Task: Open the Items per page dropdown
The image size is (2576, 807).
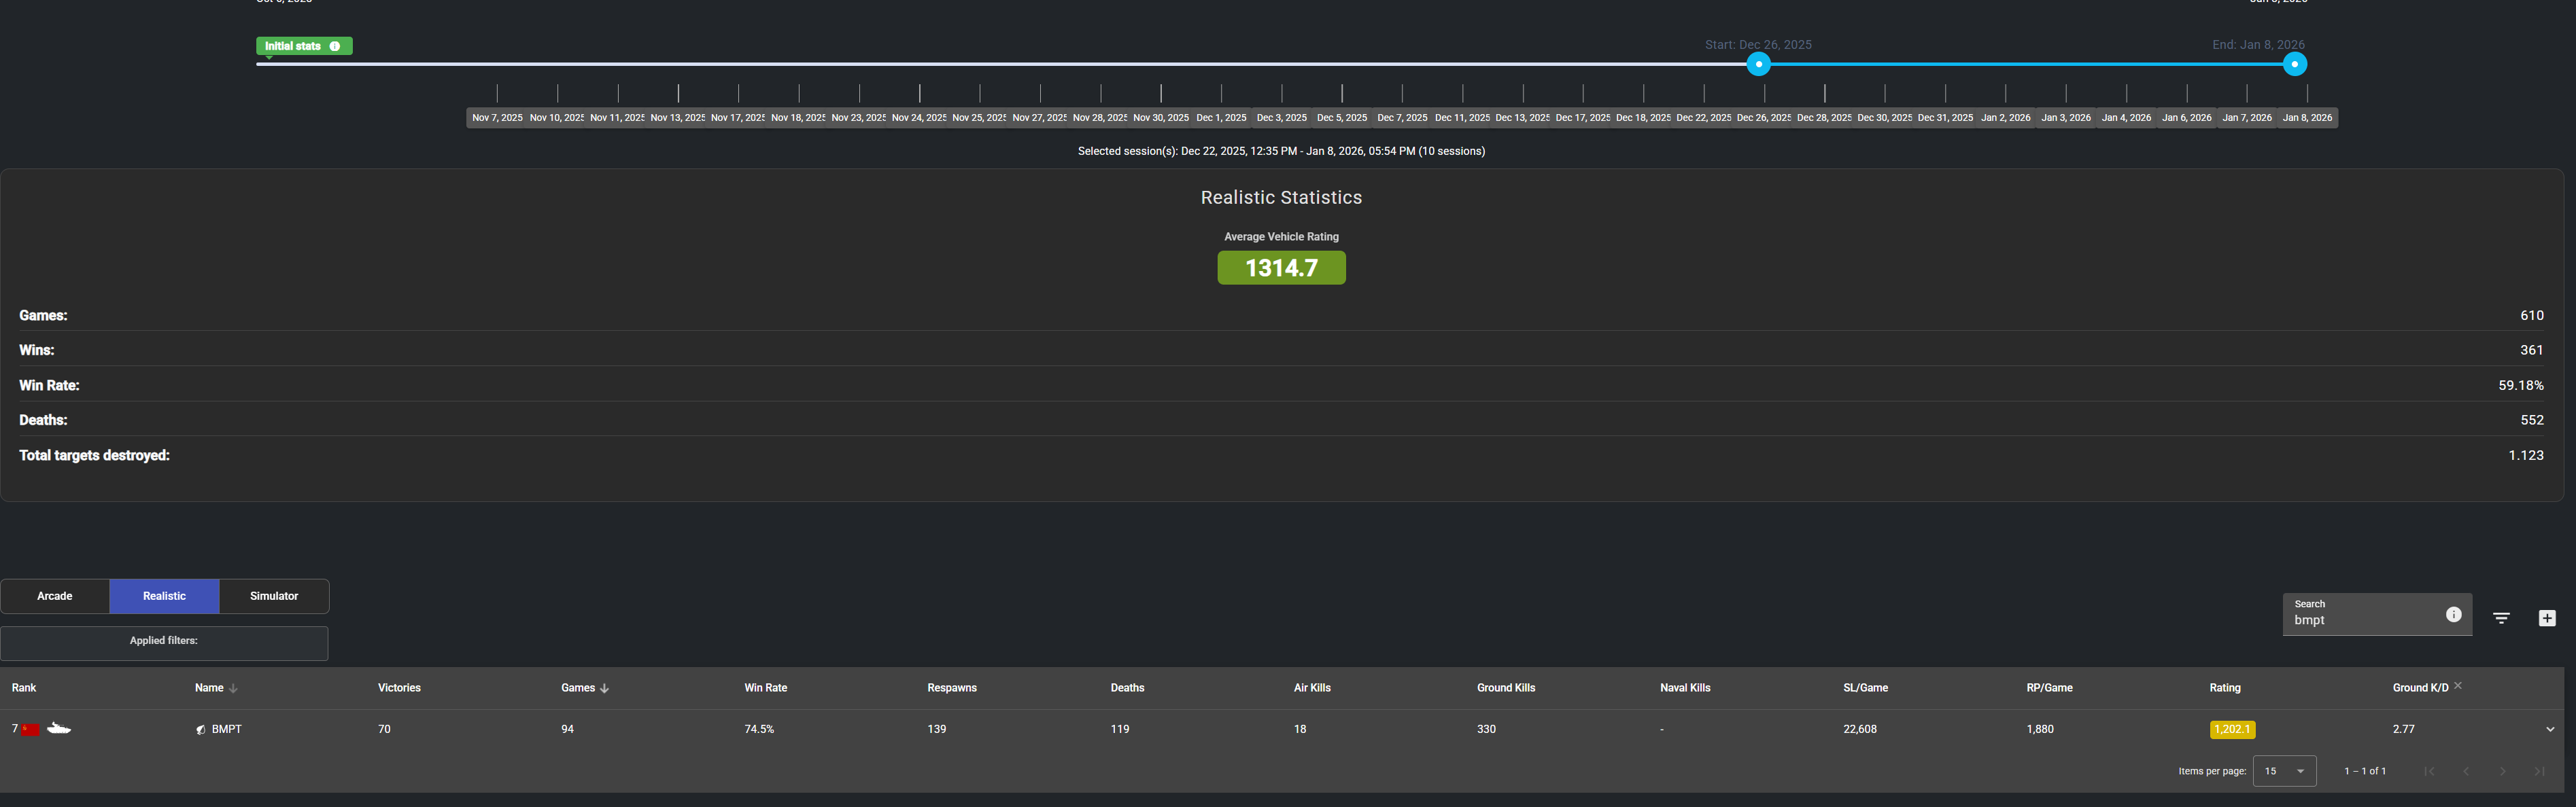Action: pos(2284,771)
